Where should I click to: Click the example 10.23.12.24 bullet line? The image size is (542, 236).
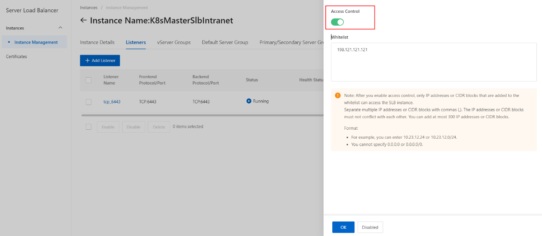[x=405, y=137]
